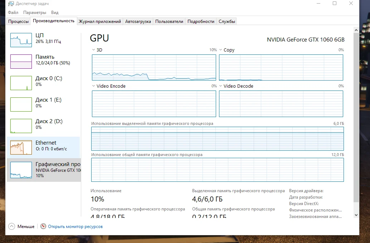The width and height of the screenshot is (370, 243).
Task: Click the Меньше details button
Action: click(26, 227)
